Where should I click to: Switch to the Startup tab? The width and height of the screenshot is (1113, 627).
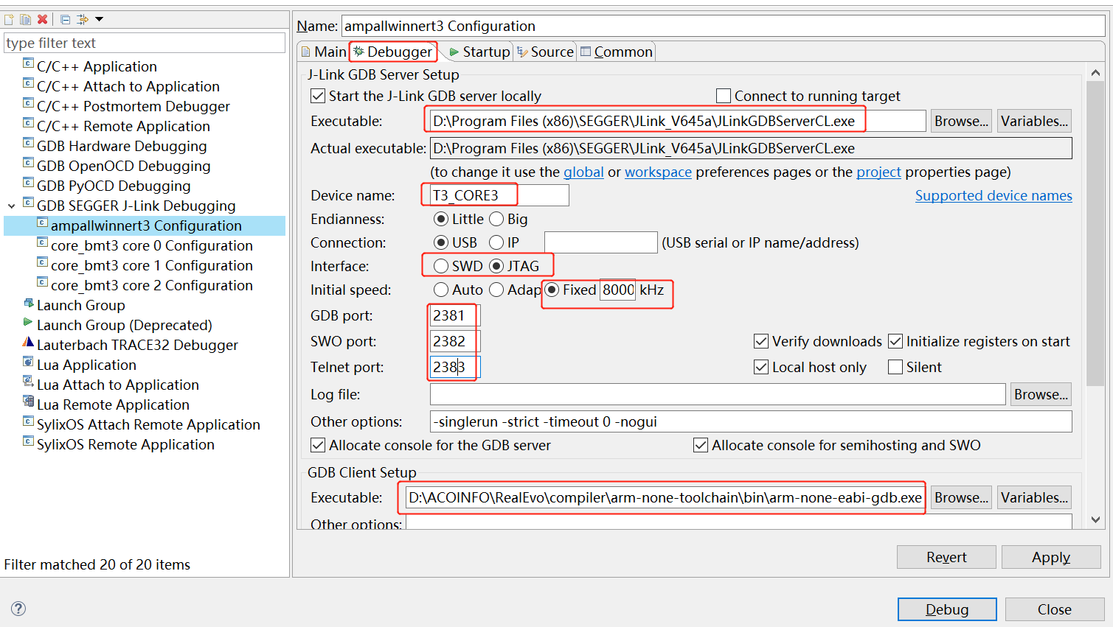479,52
